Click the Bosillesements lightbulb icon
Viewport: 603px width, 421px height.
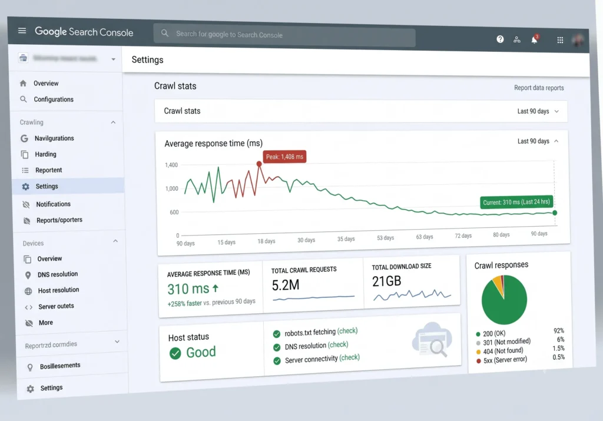tap(30, 367)
